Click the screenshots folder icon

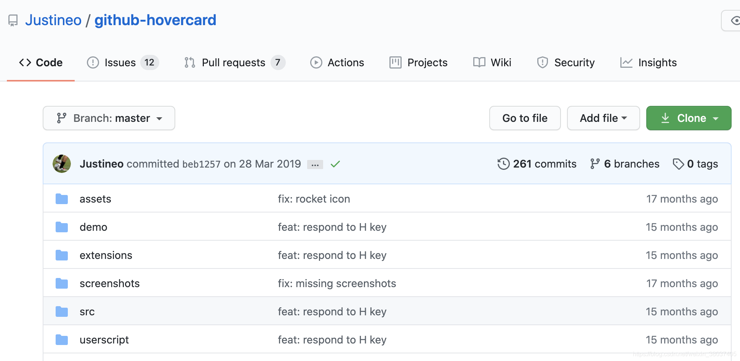62,283
